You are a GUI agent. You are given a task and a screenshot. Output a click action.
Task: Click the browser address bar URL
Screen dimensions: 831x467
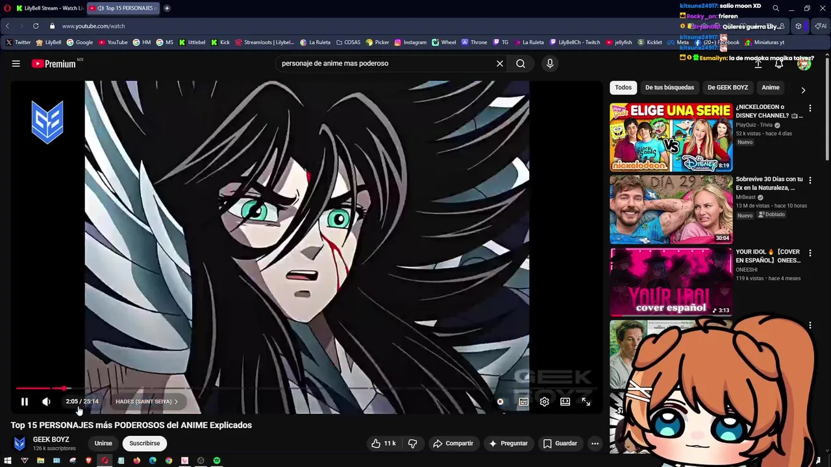93,26
